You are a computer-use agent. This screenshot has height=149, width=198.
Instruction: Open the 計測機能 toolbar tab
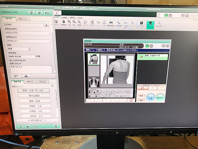tap(64, 17)
